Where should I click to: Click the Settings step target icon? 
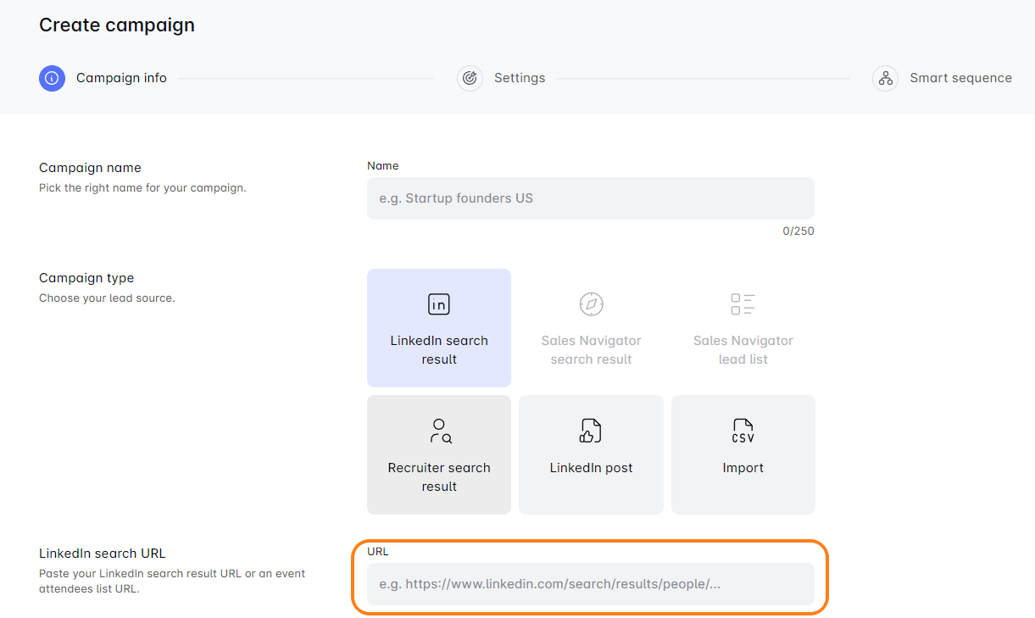pyautogui.click(x=470, y=78)
